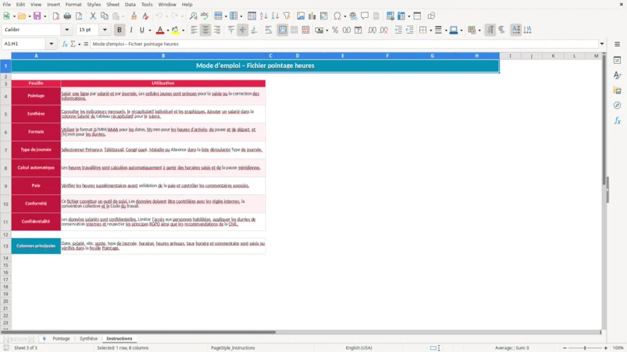
Task: Open the font color dropdown arrow
Action: point(168,31)
